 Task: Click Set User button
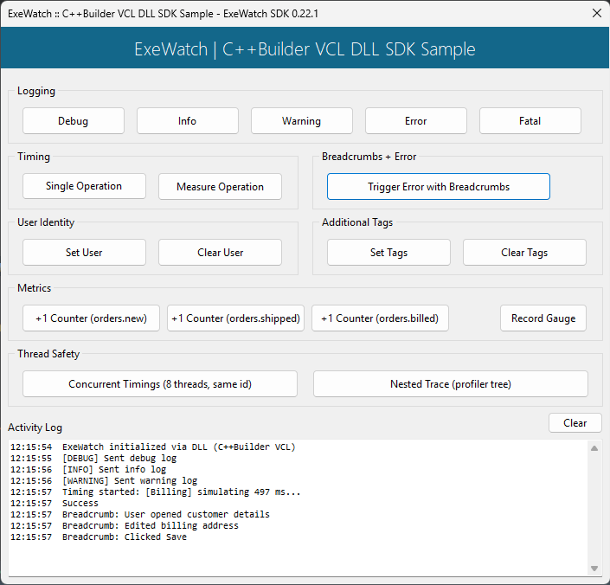click(x=84, y=253)
